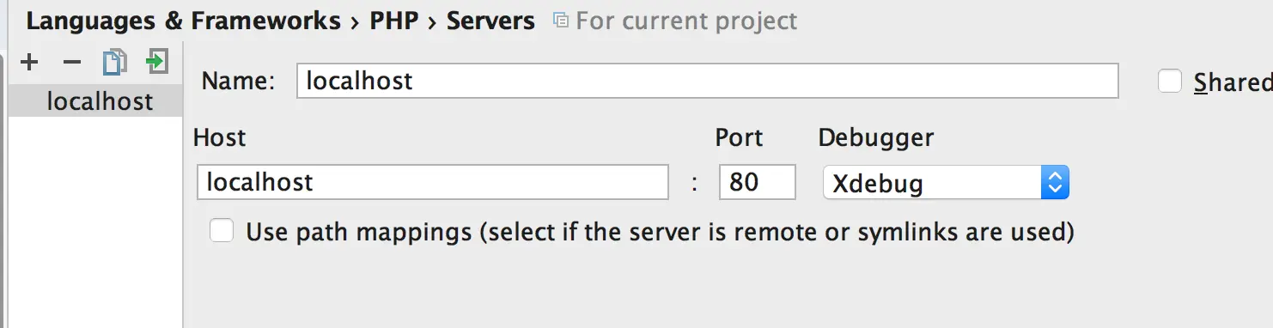This screenshot has height=328, width=1273.
Task: Click the Host input field containing localhost
Action: click(433, 182)
